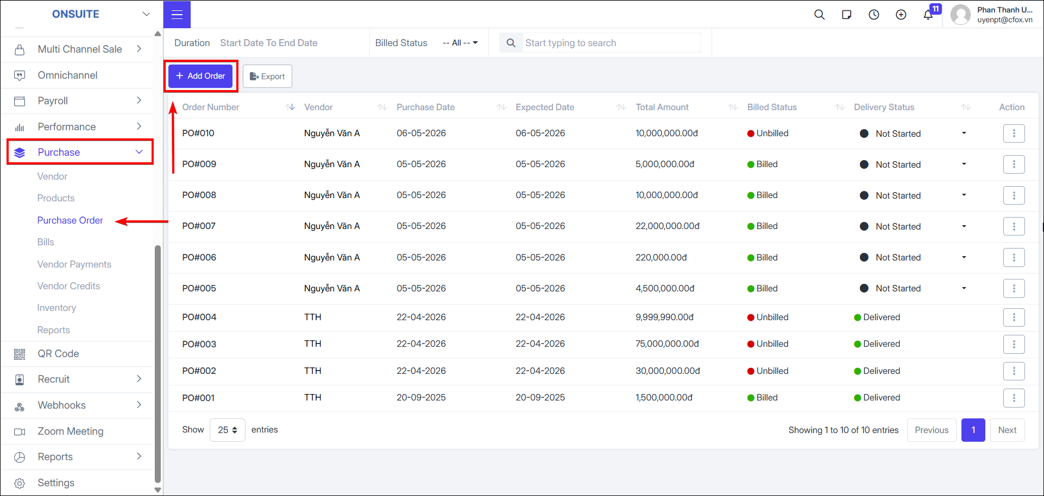Change delivery status dropdown for PO#009
This screenshot has height=496, width=1044.
pos(964,164)
